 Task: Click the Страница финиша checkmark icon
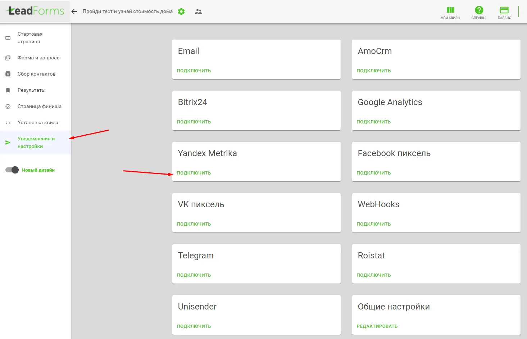tap(8, 106)
